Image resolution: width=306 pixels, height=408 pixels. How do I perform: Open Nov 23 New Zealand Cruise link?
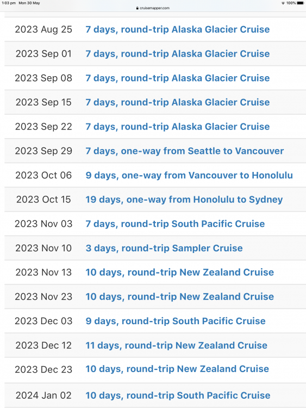tap(180, 296)
